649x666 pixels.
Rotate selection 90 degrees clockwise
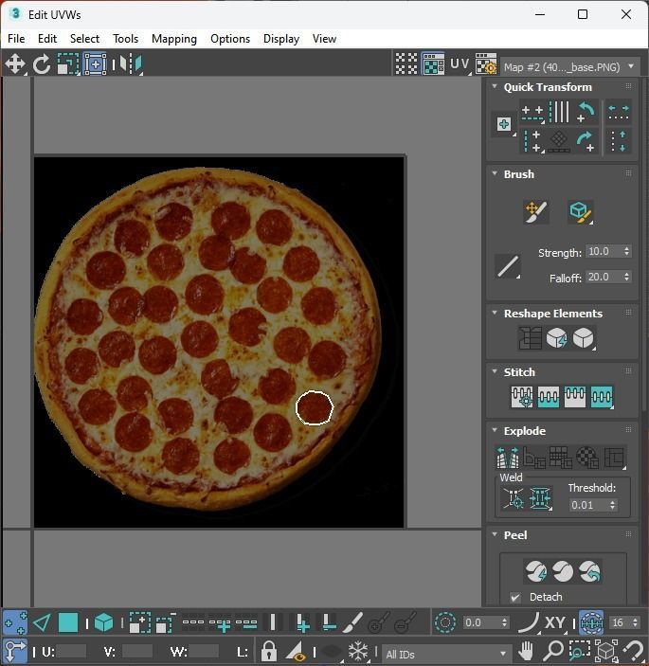pos(586,141)
